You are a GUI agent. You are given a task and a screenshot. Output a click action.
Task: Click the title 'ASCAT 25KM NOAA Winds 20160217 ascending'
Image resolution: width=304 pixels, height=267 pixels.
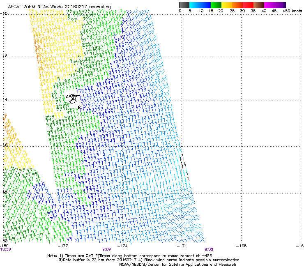pyautogui.click(x=59, y=7)
